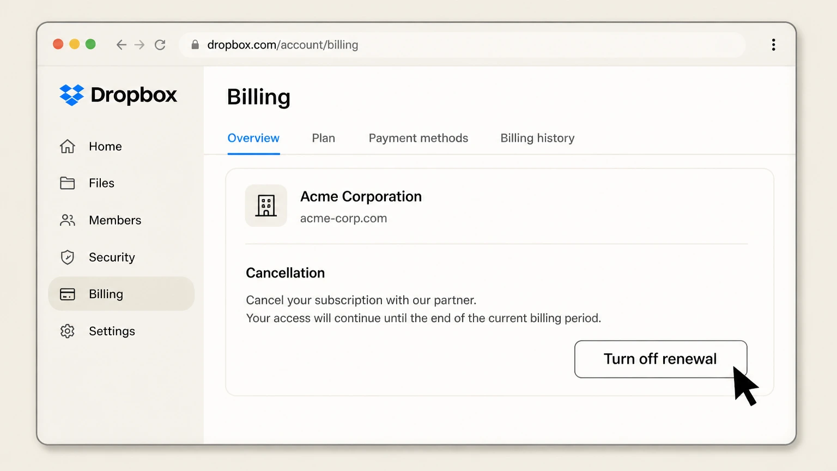Click the "Cancel your subscription with our partner." text
837x471 pixels.
pos(361,300)
